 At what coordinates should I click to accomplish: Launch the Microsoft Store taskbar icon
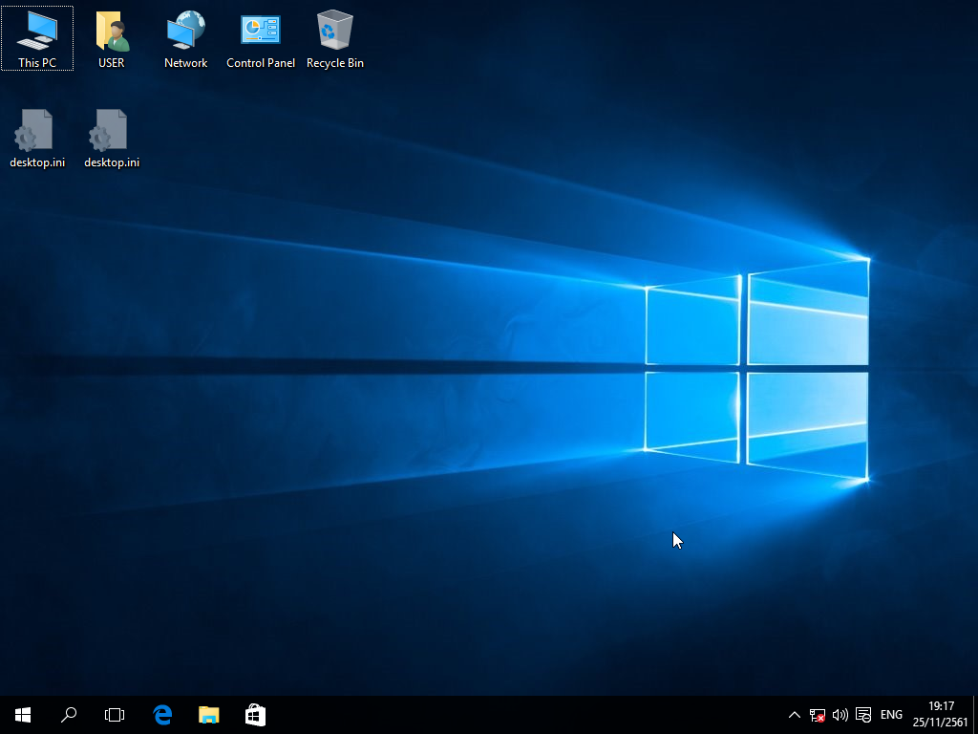pos(255,715)
